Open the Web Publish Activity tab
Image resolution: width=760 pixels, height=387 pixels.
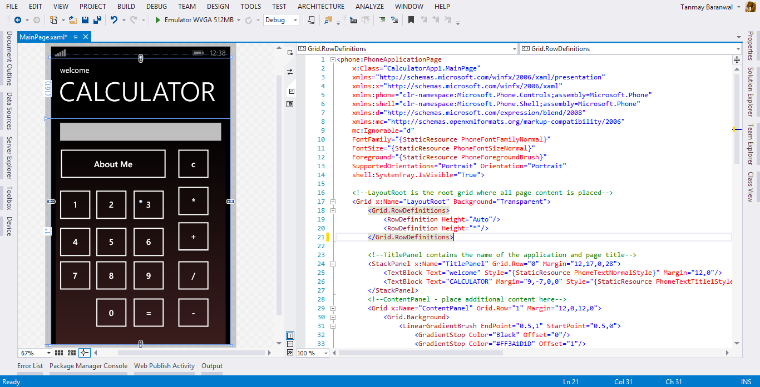click(164, 366)
